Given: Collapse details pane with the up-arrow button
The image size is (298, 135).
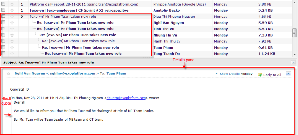Looking at the screenshot, I should (x=293, y=62).
